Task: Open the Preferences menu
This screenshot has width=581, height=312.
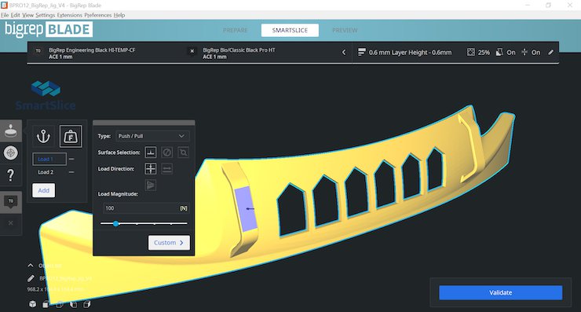Action: click(98, 15)
